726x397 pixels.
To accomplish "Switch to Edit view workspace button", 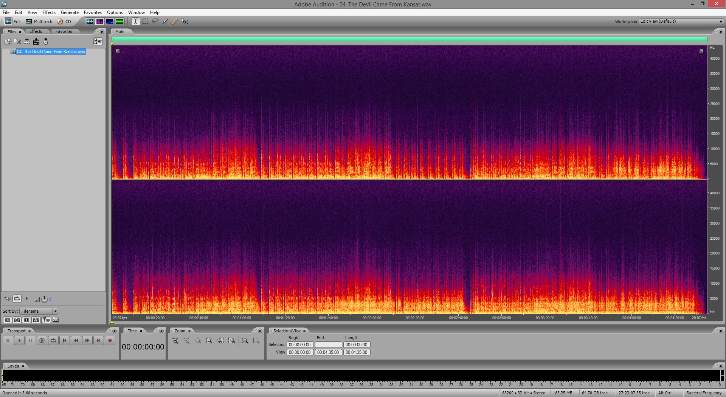I will 12,22.
